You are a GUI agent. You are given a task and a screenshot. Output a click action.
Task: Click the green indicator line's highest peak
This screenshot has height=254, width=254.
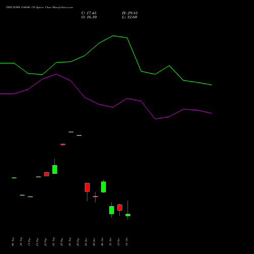(x=113, y=36)
